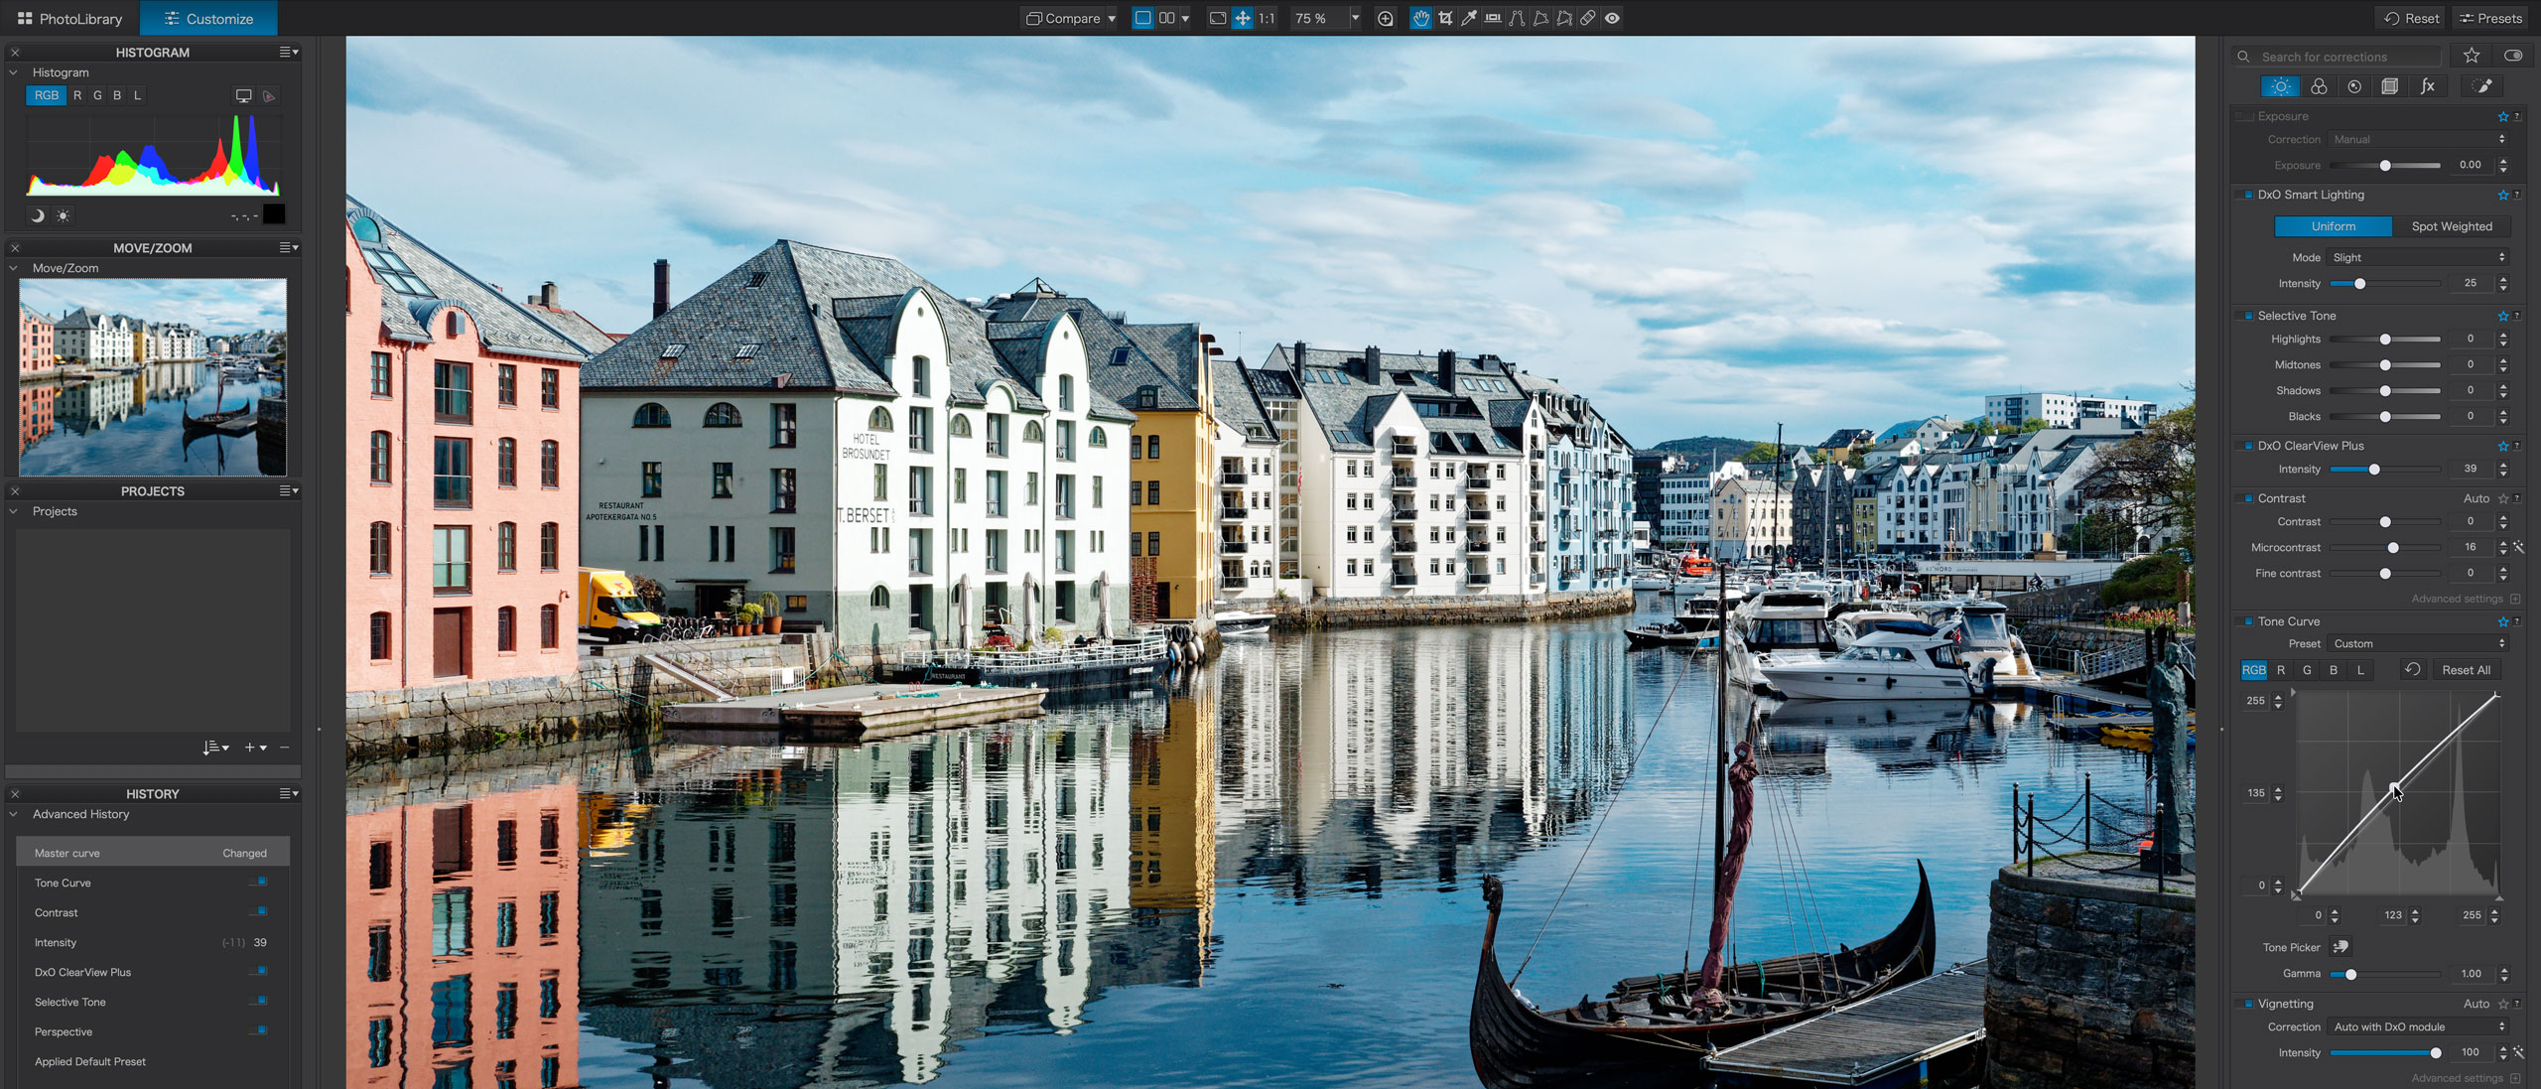Disable the Tone Curve correction
The height and width of the screenshot is (1089, 2541).
[2245, 621]
